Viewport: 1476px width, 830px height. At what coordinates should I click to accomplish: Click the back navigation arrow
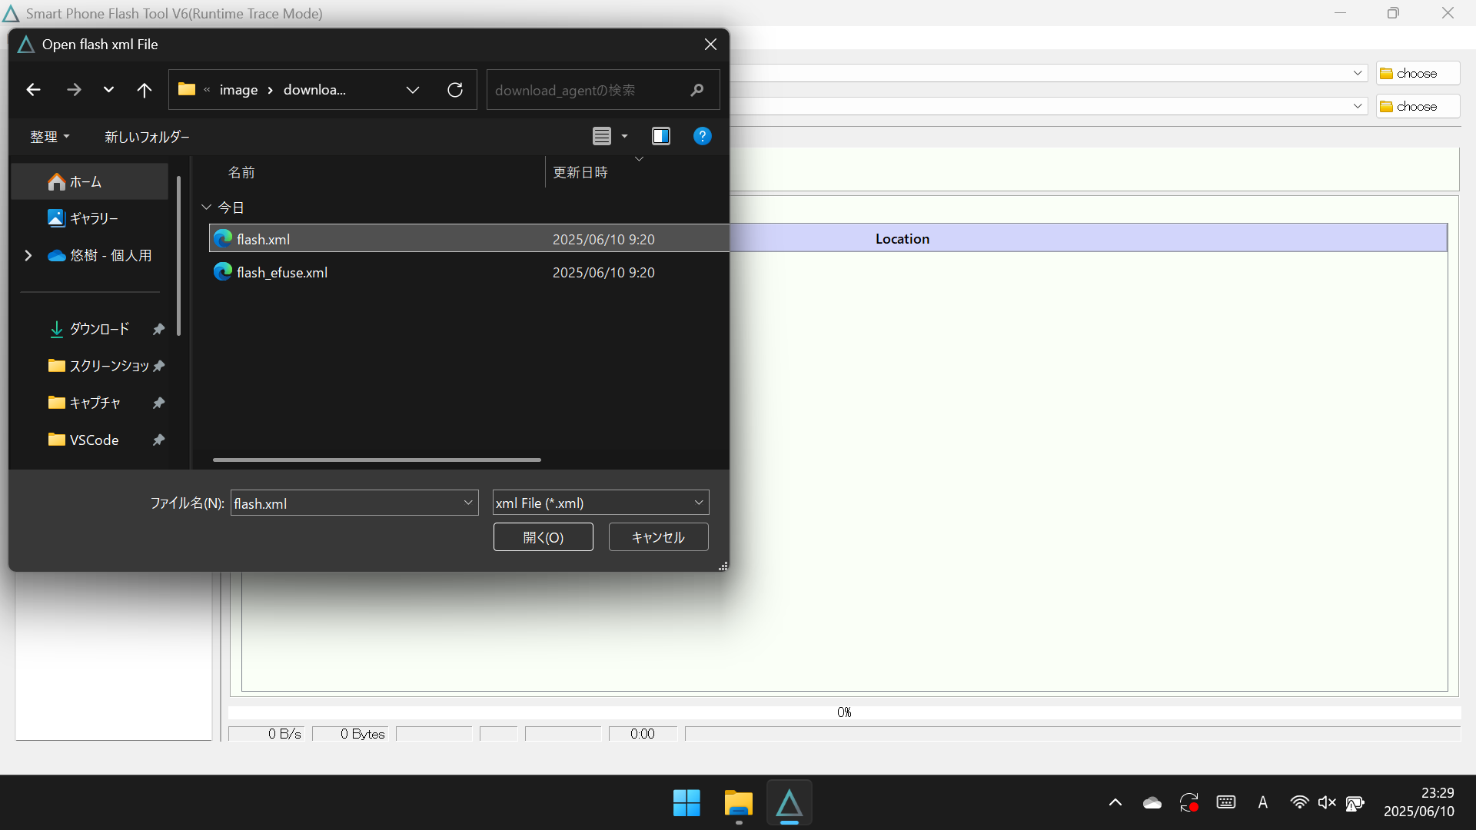pyautogui.click(x=33, y=89)
